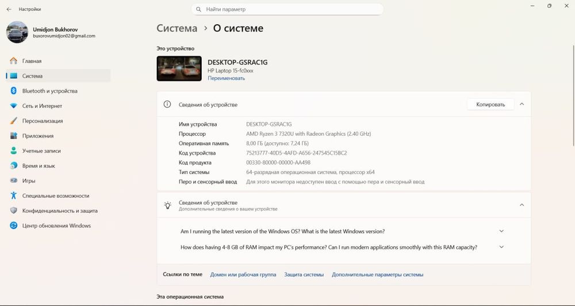
Task: Click the Копировать button
Action: [490, 105]
